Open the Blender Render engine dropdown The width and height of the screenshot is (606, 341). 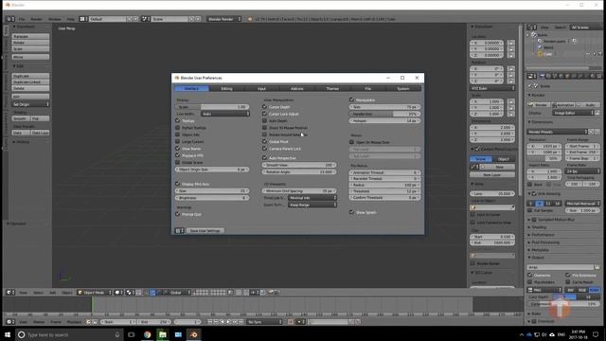224,19
